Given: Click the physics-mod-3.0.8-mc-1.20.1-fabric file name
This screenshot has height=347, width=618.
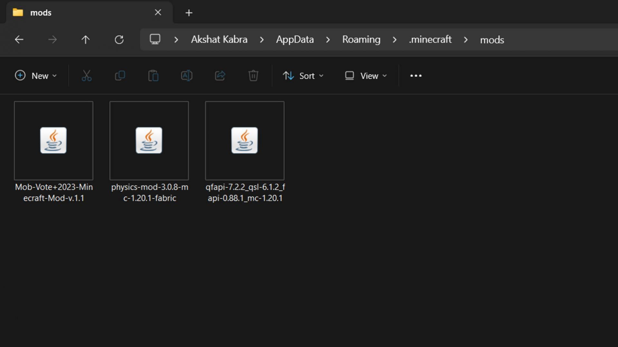Looking at the screenshot, I should tap(150, 192).
